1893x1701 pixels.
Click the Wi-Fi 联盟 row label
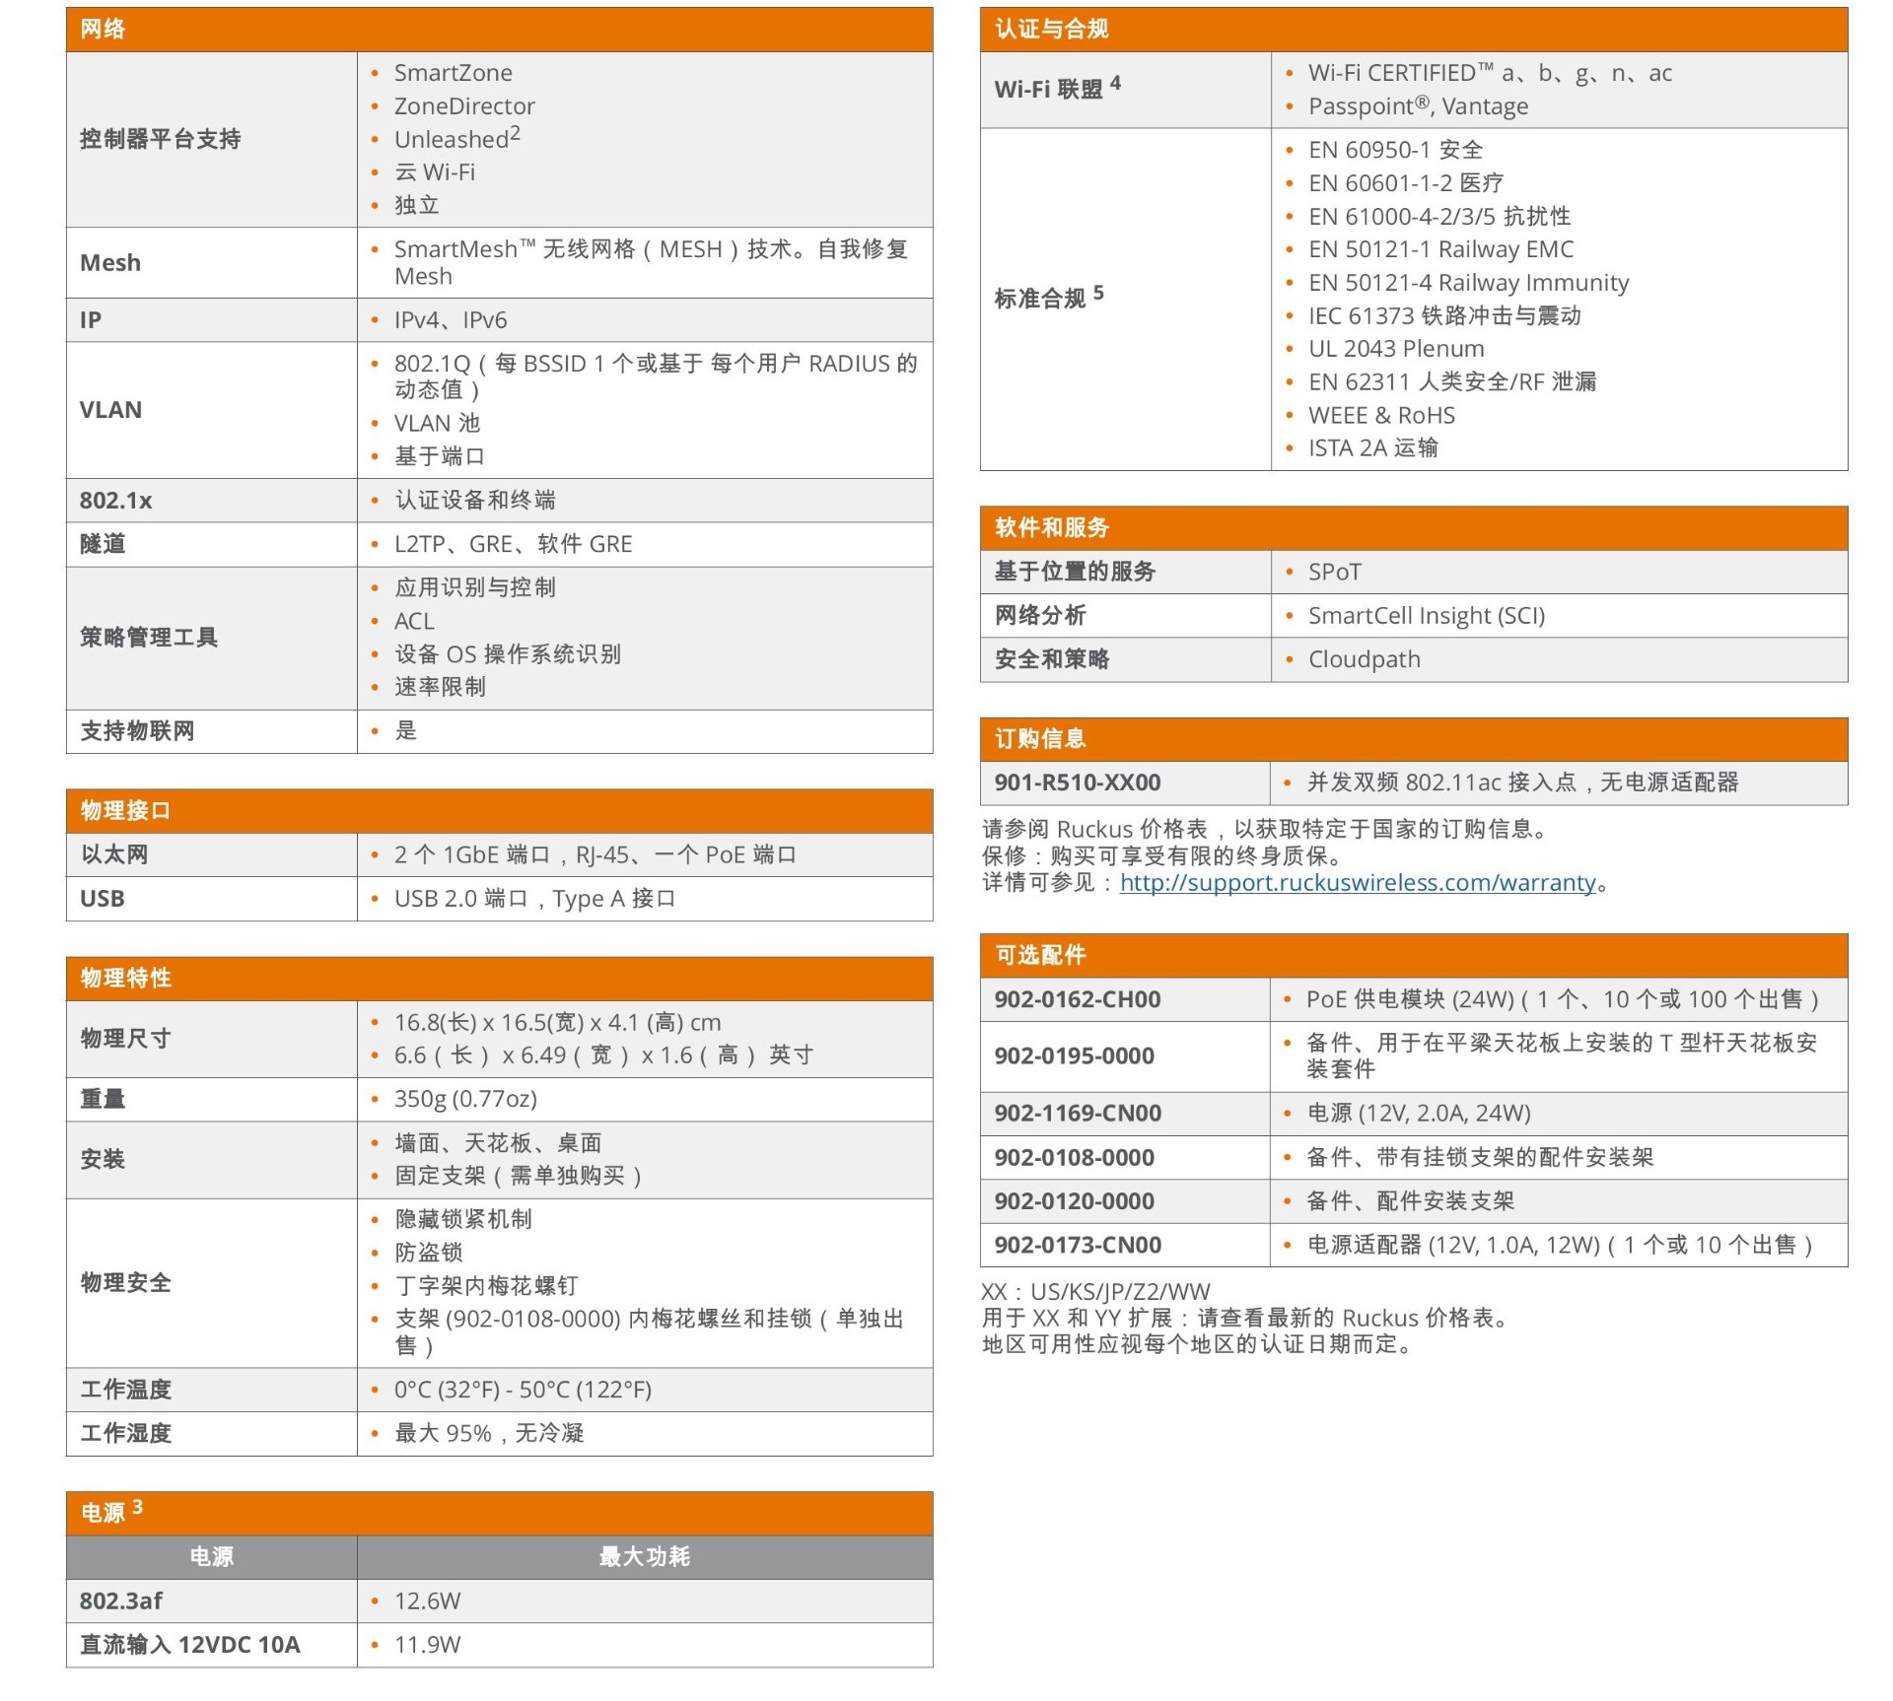pos(1057,88)
